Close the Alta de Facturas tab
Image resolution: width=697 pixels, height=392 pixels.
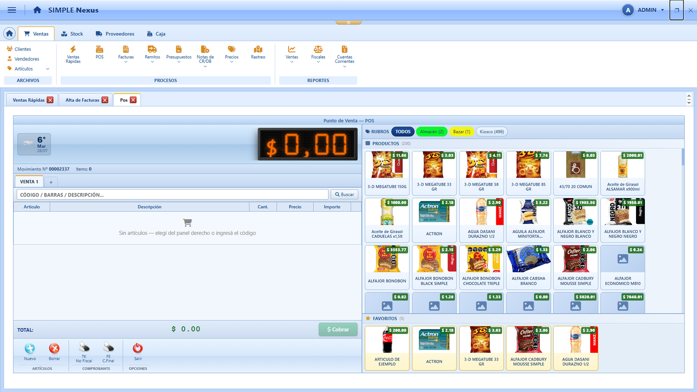tap(105, 100)
